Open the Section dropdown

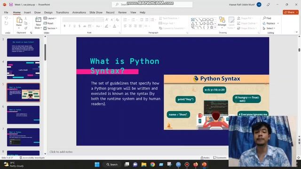tap(50, 28)
